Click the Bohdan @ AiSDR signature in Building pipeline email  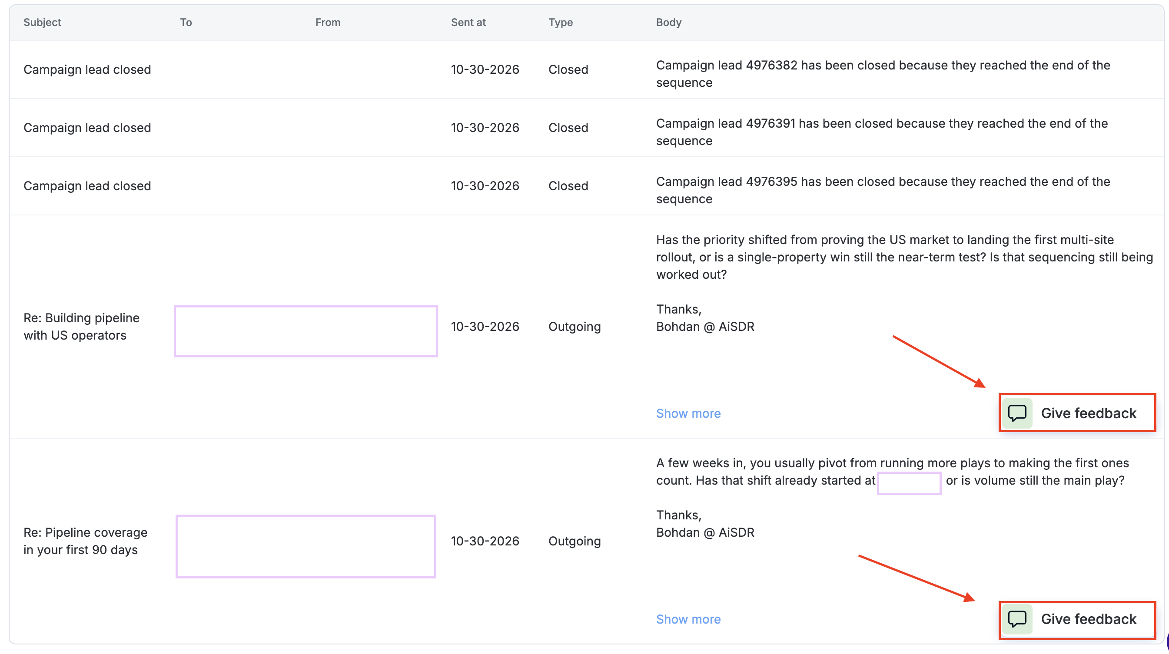coord(705,327)
